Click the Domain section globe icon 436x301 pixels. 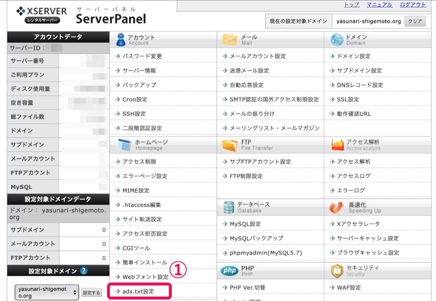click(337, 40)
